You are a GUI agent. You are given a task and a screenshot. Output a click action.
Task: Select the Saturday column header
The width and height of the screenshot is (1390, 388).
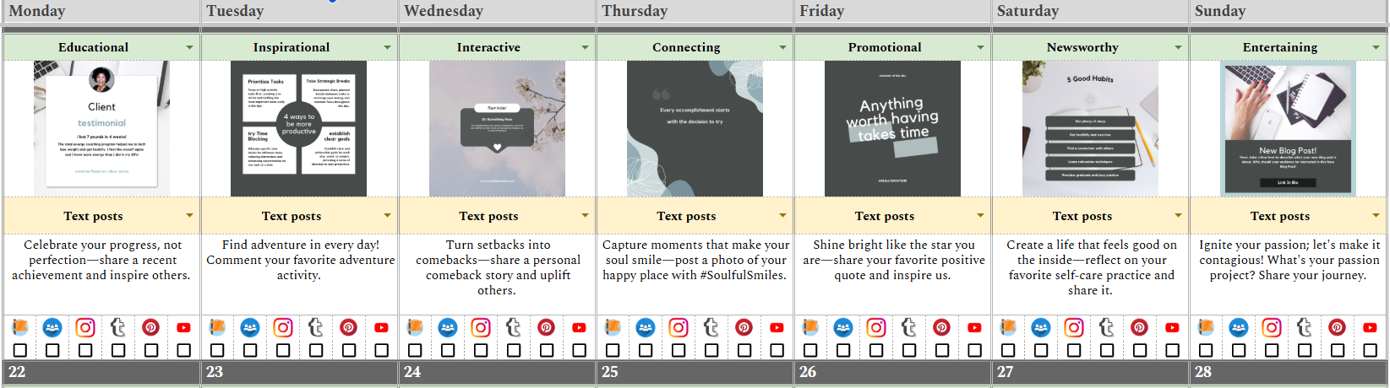(x=1090, y=11)
